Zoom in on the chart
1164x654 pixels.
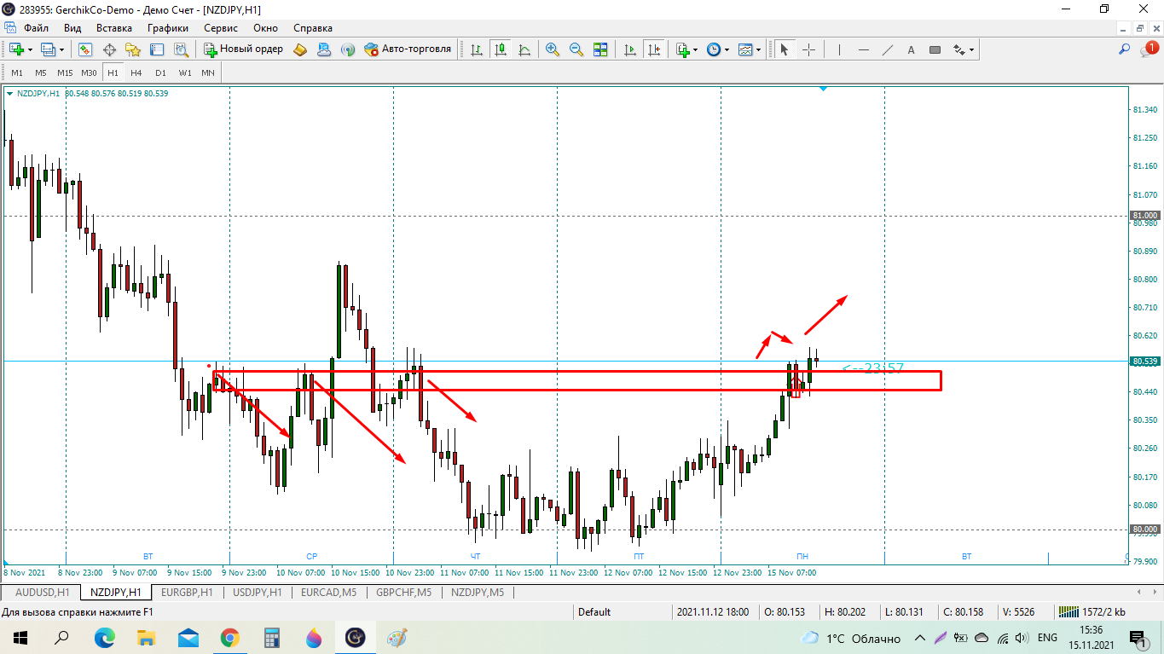553,49
